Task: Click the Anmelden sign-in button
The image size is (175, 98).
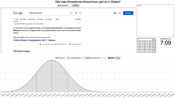Action: pyautogui.click(x=128, y=13)
